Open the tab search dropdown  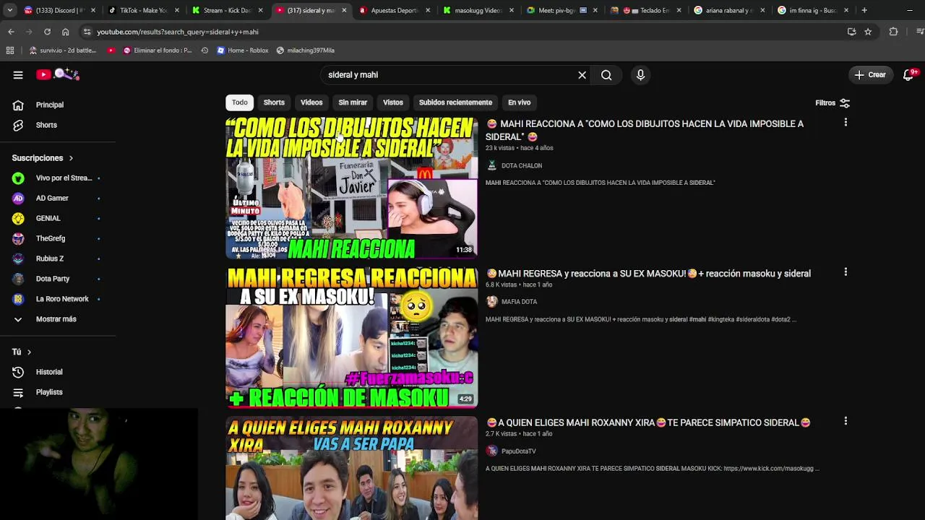pos(9,10)
